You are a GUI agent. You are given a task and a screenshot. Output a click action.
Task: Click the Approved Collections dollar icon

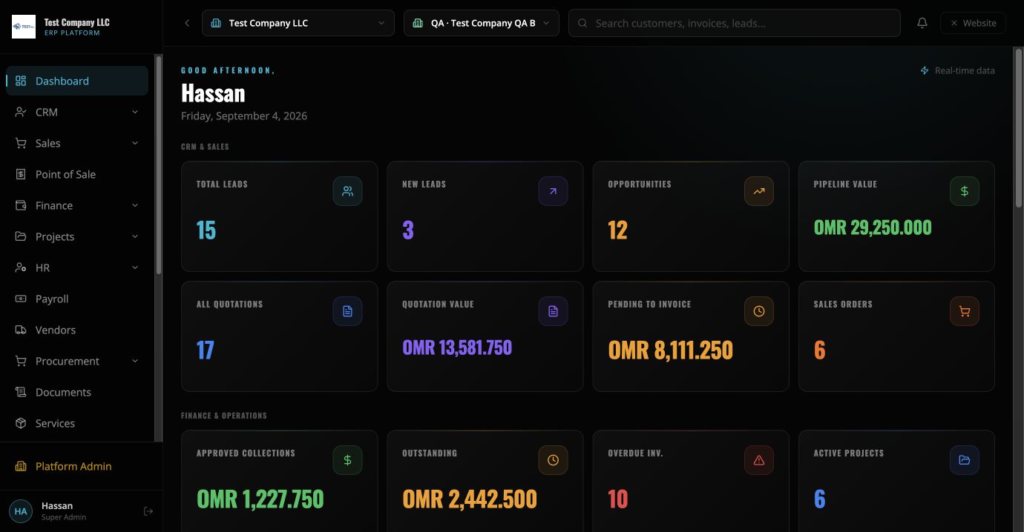pyautogui.click(x=347, y=460)
